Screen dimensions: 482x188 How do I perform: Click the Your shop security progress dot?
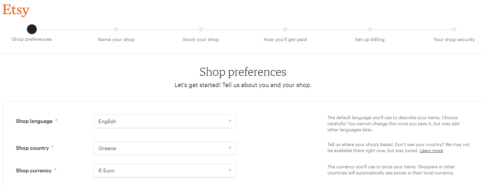click(x=454, y=29)
